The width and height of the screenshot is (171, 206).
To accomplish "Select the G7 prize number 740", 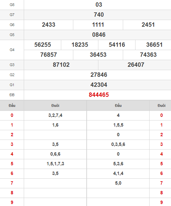I will (99, 15).
